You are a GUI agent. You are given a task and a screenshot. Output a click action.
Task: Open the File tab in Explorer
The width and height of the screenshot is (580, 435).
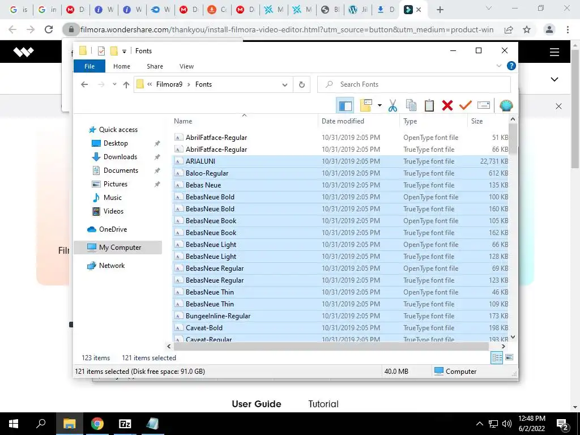tap(89, 66)
